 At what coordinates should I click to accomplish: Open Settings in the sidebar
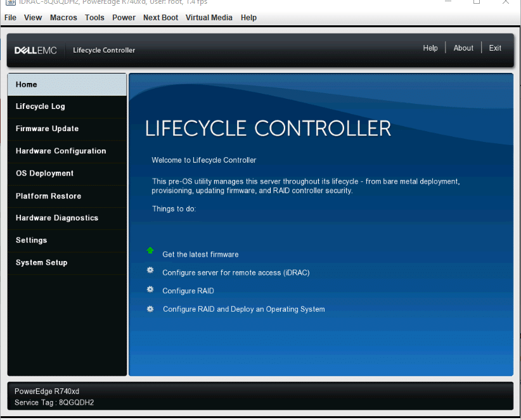[x=67, y=240]
